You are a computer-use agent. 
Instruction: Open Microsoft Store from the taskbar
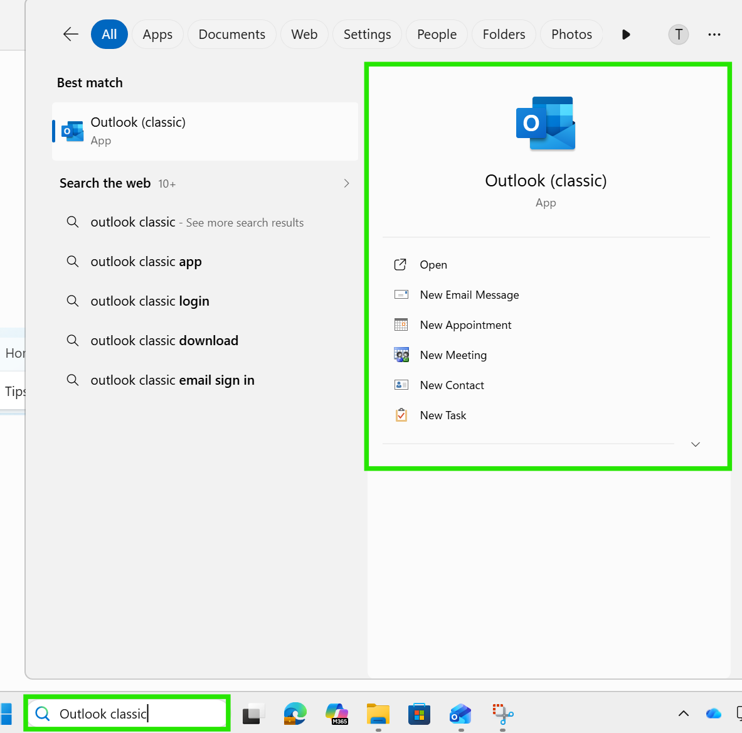pyautogui.click(x=419, y=714)
